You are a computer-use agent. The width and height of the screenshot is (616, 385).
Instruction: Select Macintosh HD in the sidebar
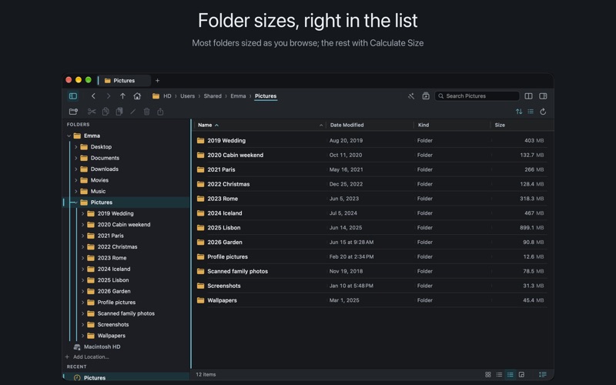(x=102, y=347)
